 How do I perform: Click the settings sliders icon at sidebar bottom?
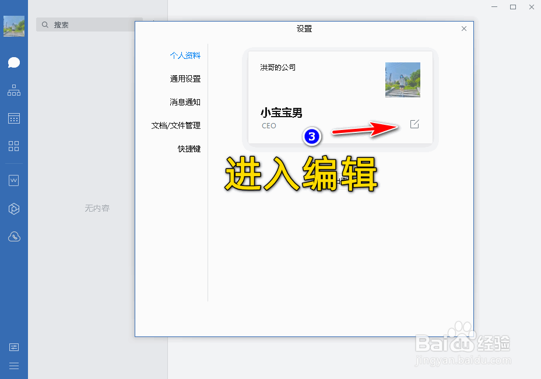[x=14, y=347]
